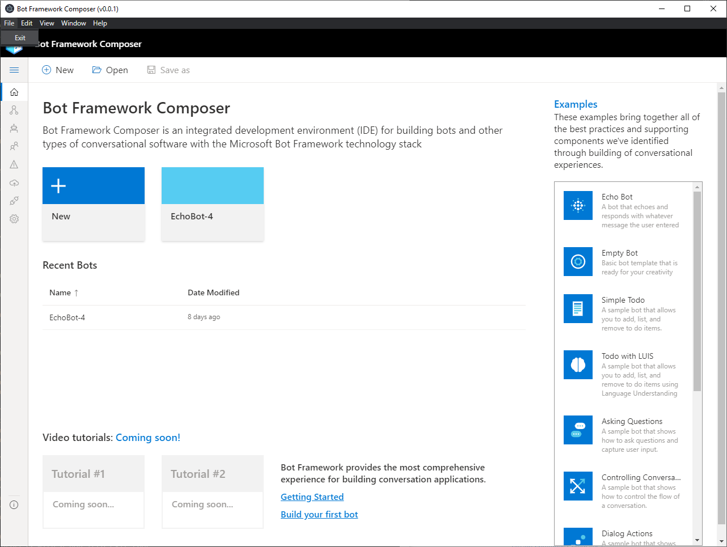Select the Empty Bot example title
The image size is (727, 547).
point(619,253)
